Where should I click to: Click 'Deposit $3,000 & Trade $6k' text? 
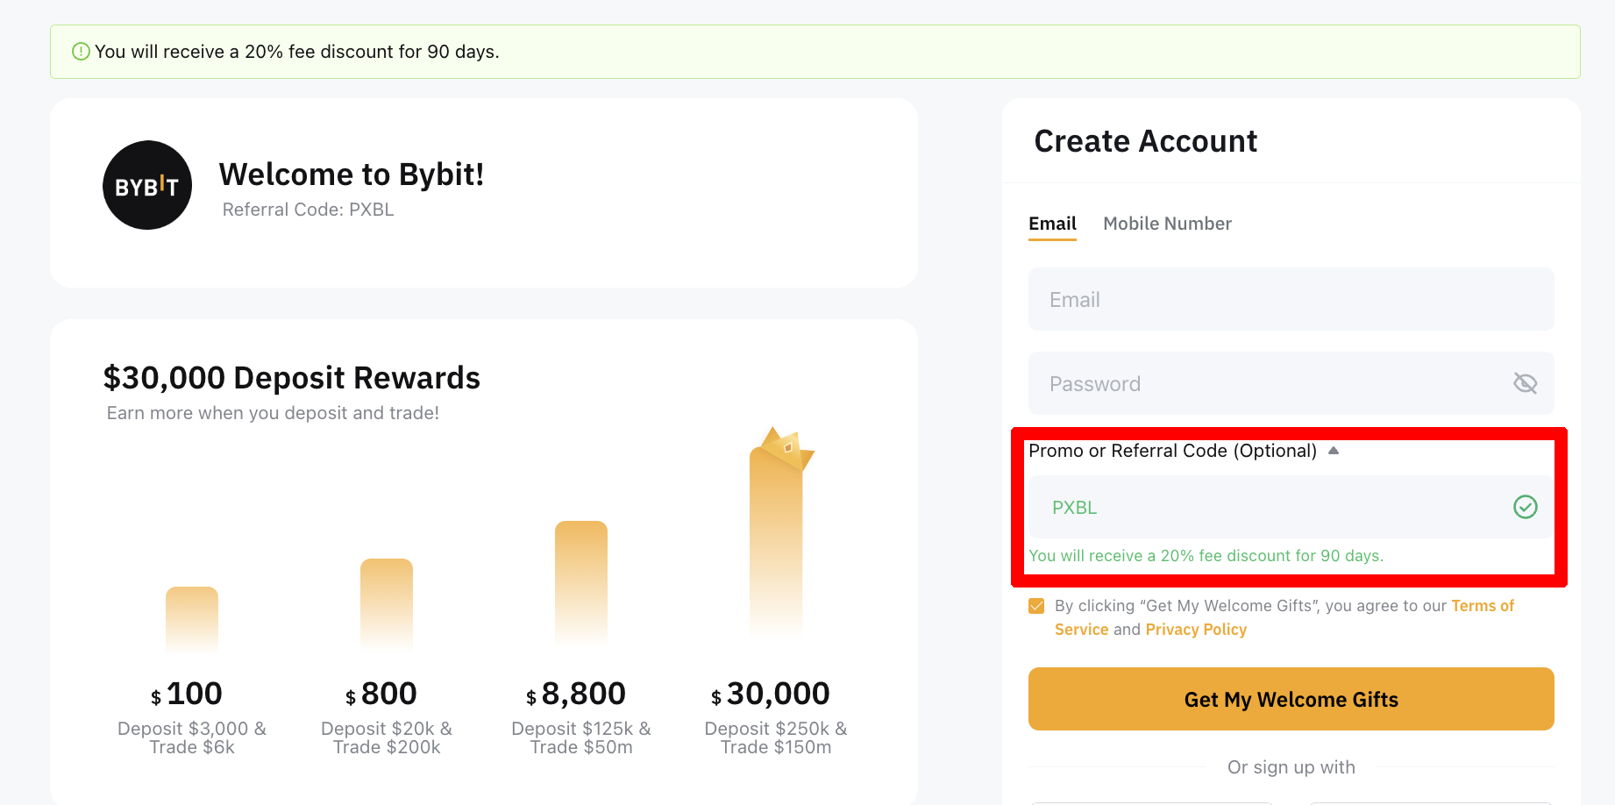192,737
